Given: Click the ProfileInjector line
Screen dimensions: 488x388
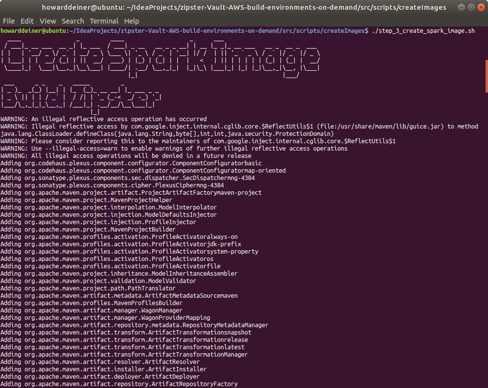Looking at the screenshot, I should pyautogui.click(x=98, y=222).
